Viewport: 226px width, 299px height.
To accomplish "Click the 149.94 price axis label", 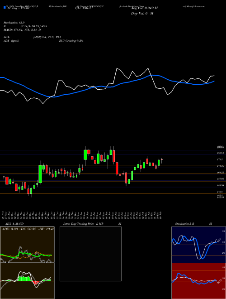I will click(221, 185).
